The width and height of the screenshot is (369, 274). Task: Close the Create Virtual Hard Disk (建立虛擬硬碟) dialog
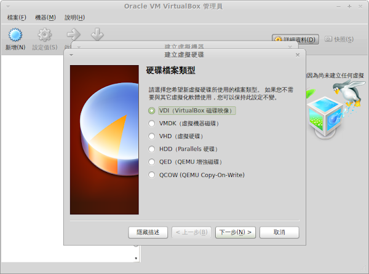tap(298, 55)
